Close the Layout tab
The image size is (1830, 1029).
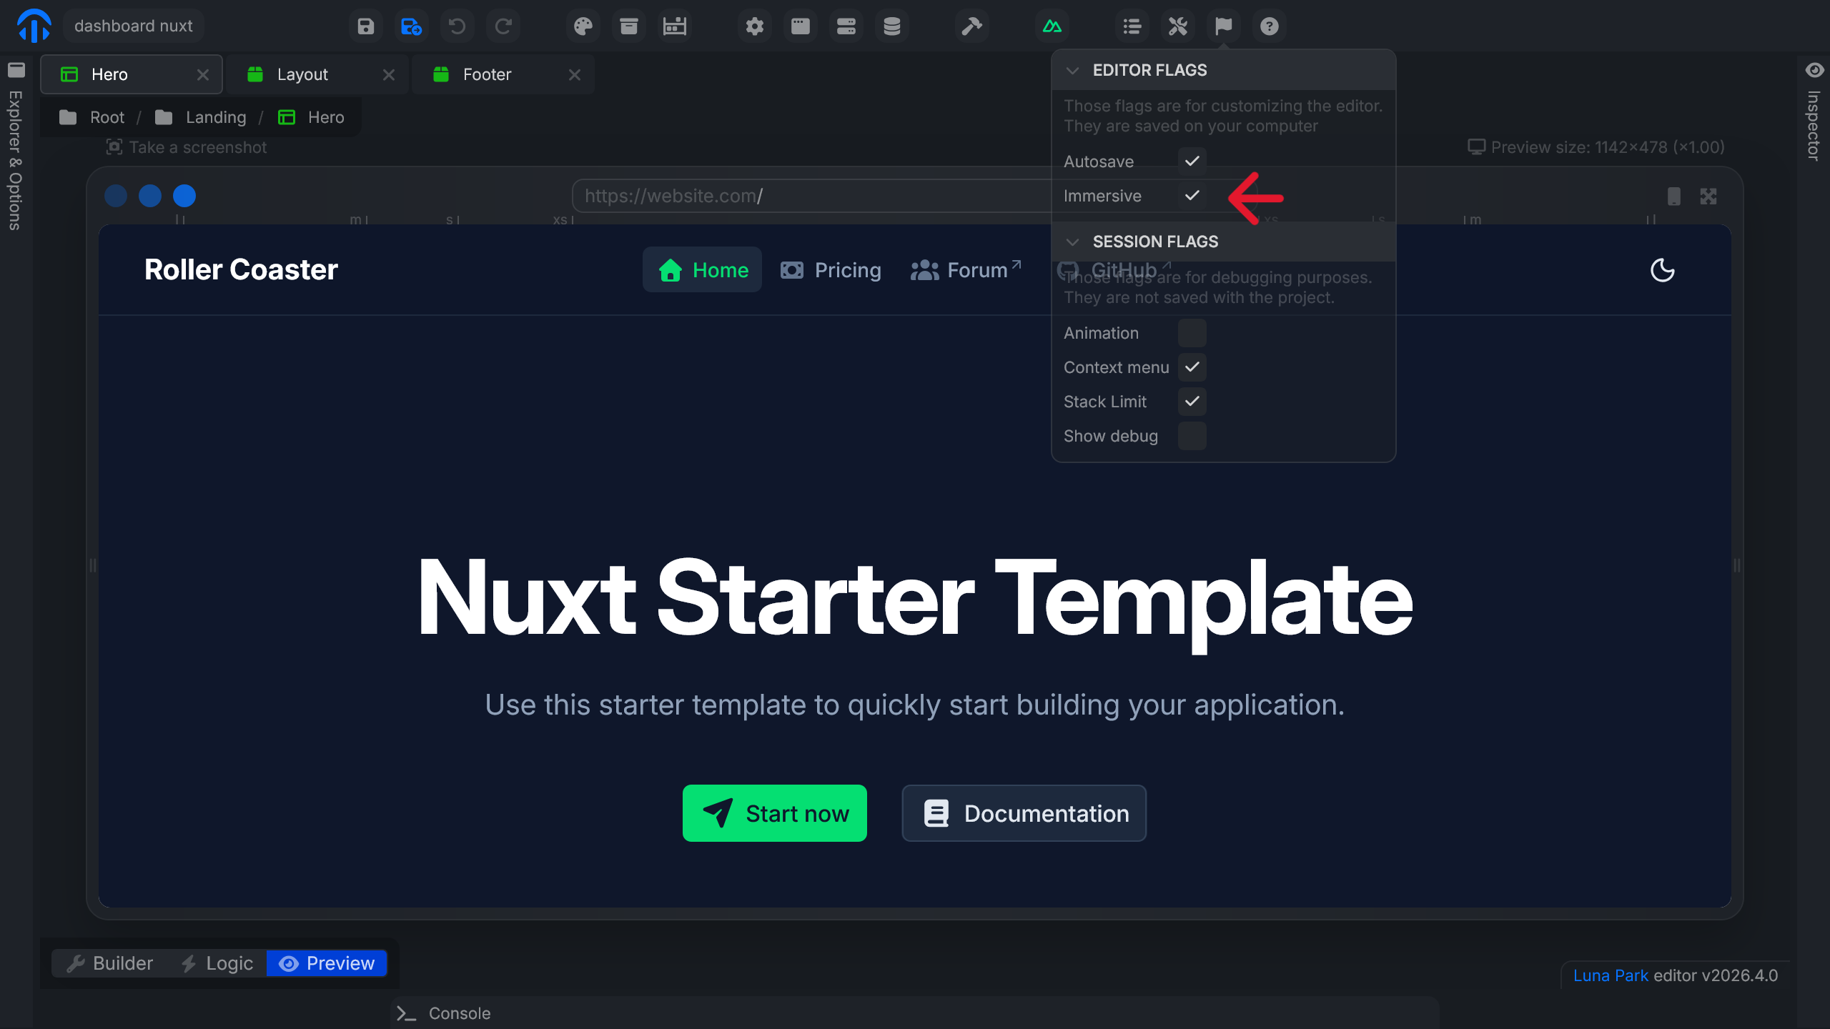(x=389, y=74)
